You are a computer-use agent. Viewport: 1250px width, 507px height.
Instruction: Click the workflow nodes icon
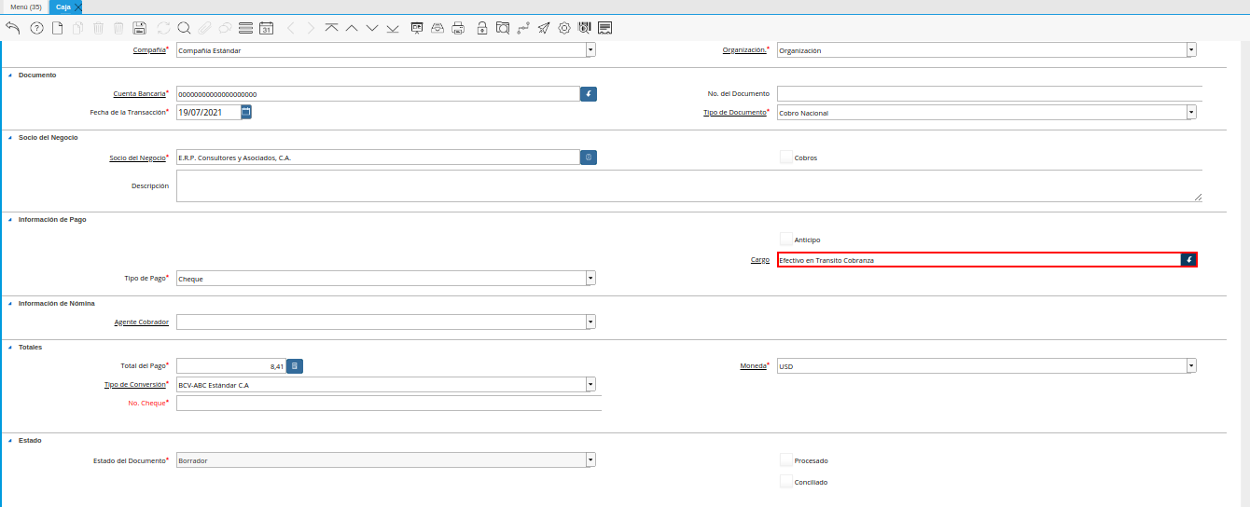pos(523,28)
